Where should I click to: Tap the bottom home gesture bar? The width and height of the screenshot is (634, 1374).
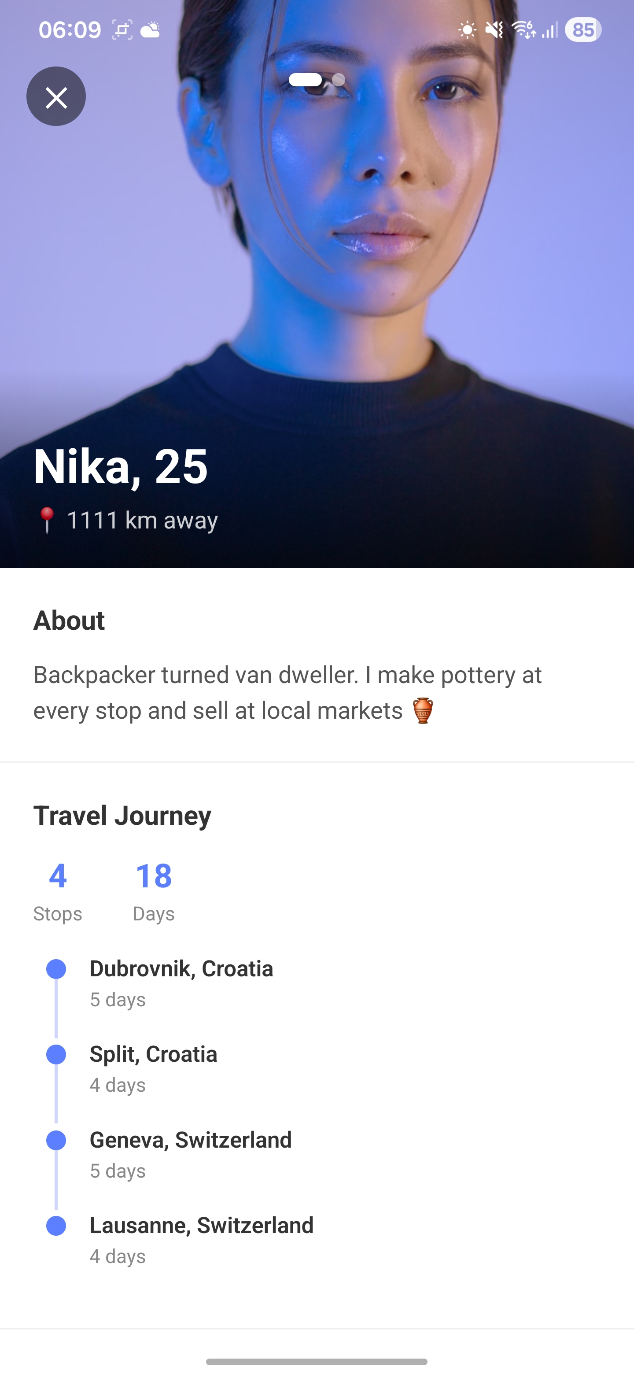pyautogui.click(x=317, y=1362)
